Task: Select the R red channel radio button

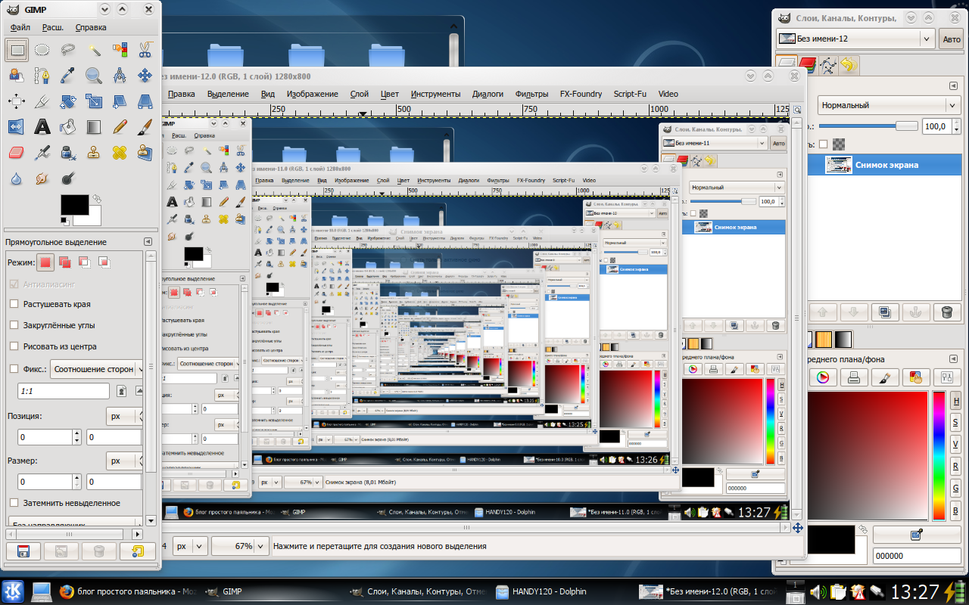Action: [x=956, y=465]
